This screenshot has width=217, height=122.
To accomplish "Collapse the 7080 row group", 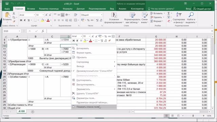I will [62, 49].
